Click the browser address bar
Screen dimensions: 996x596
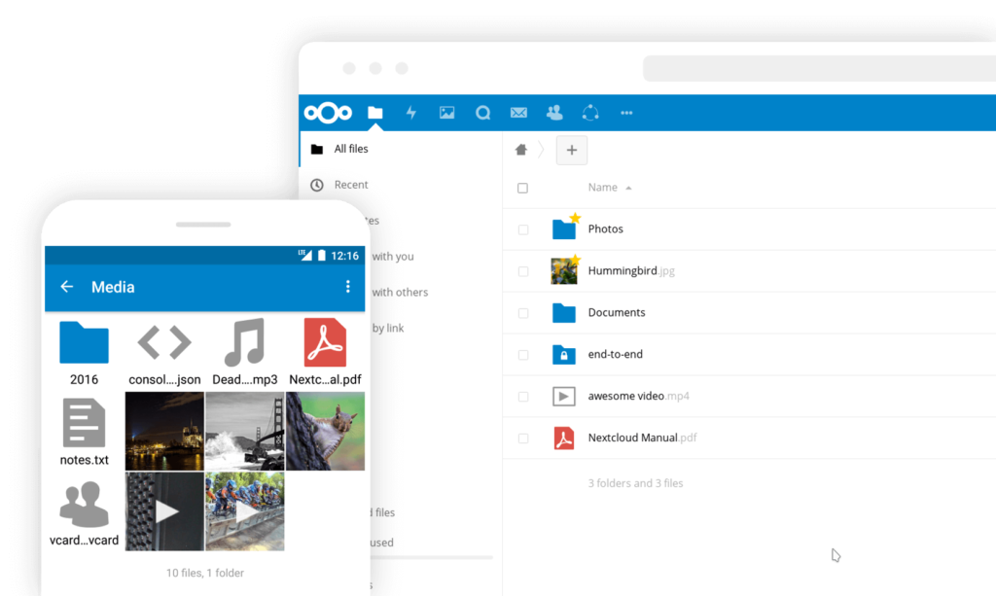tap(819, 68)
